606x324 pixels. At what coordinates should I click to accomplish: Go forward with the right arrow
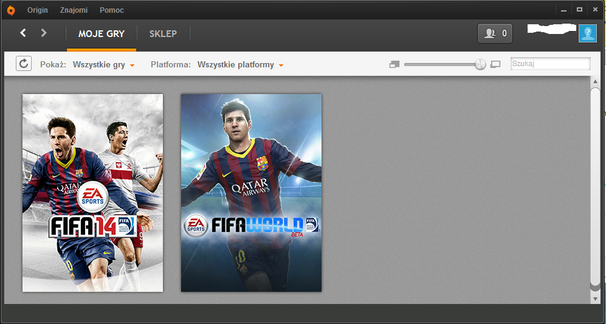pyautogui.click(x=44, y=33)
